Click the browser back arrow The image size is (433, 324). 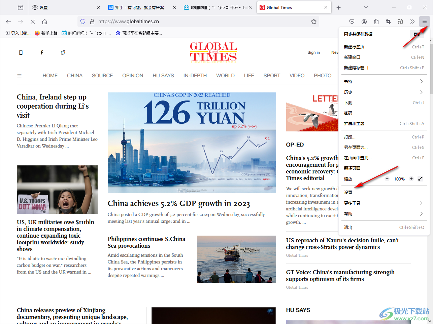[8, 22]
